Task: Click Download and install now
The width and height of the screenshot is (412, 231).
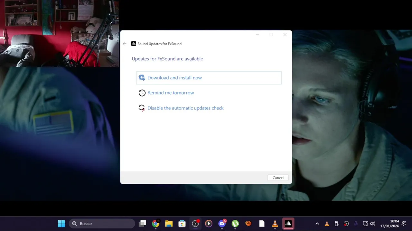Action: pos(209,78)
